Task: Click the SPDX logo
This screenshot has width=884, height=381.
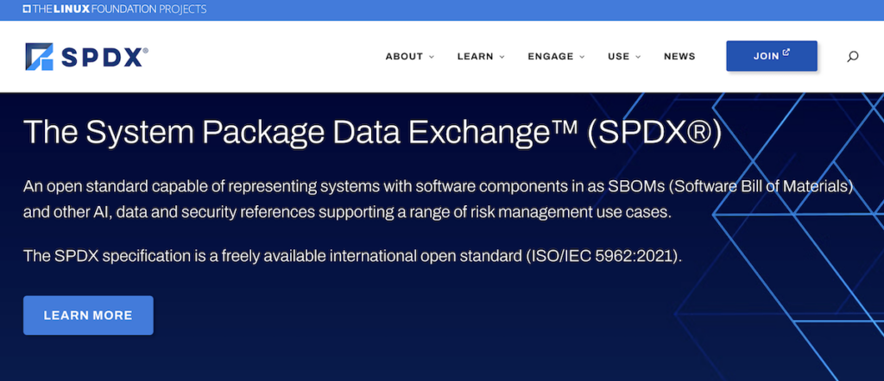Action: pyautogui.click(x=87, y=56)
